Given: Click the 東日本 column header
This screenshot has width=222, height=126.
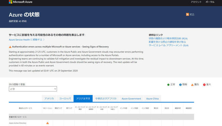Looking at the screenshot, I should pyautogui.click(x=156, y=108).
